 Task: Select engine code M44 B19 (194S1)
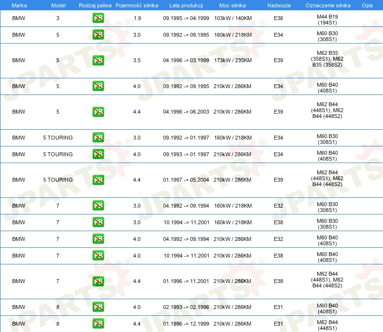pyautogui.click(x=327, y=20)
